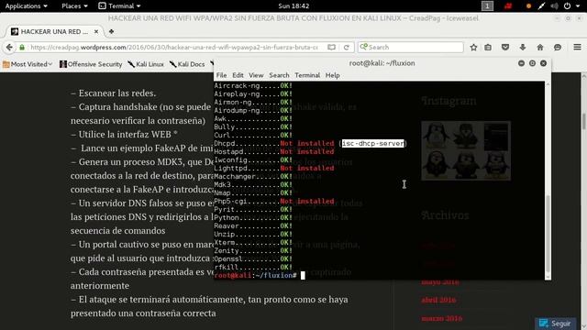The height and width of the screenshot is (330, 587).
Task: Show bookmarks list icon
Action: (x=488, y=47)
